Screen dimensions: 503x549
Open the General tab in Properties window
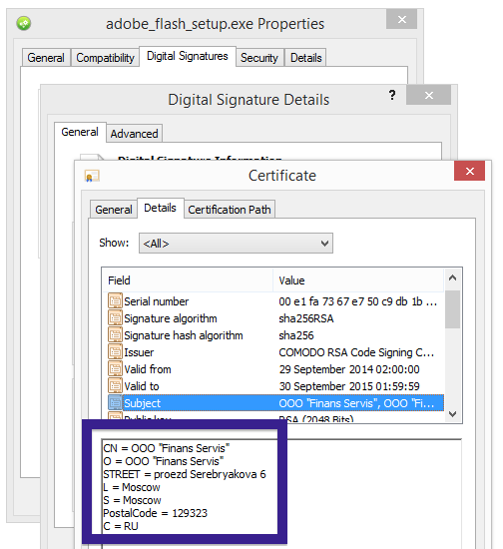point(46,58)
